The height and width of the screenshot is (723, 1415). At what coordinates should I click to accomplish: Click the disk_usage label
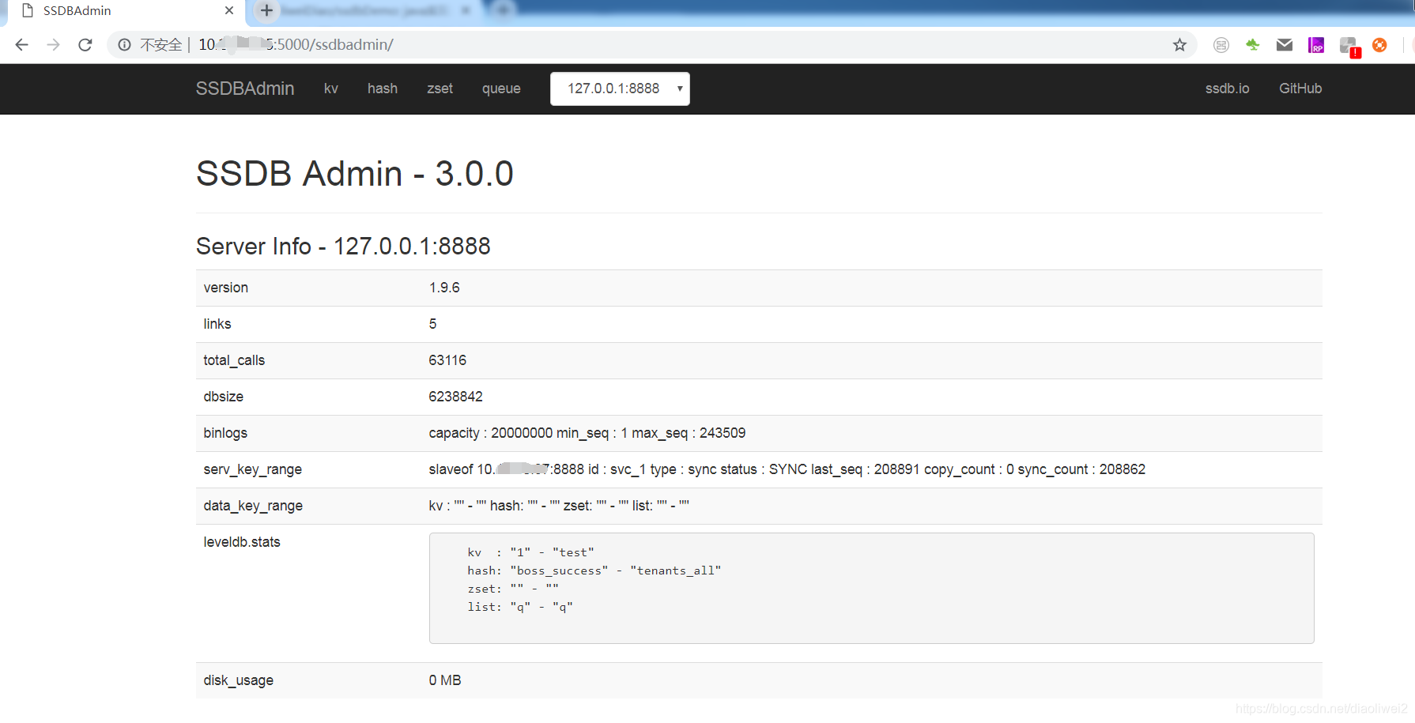(x=239, y=680)
